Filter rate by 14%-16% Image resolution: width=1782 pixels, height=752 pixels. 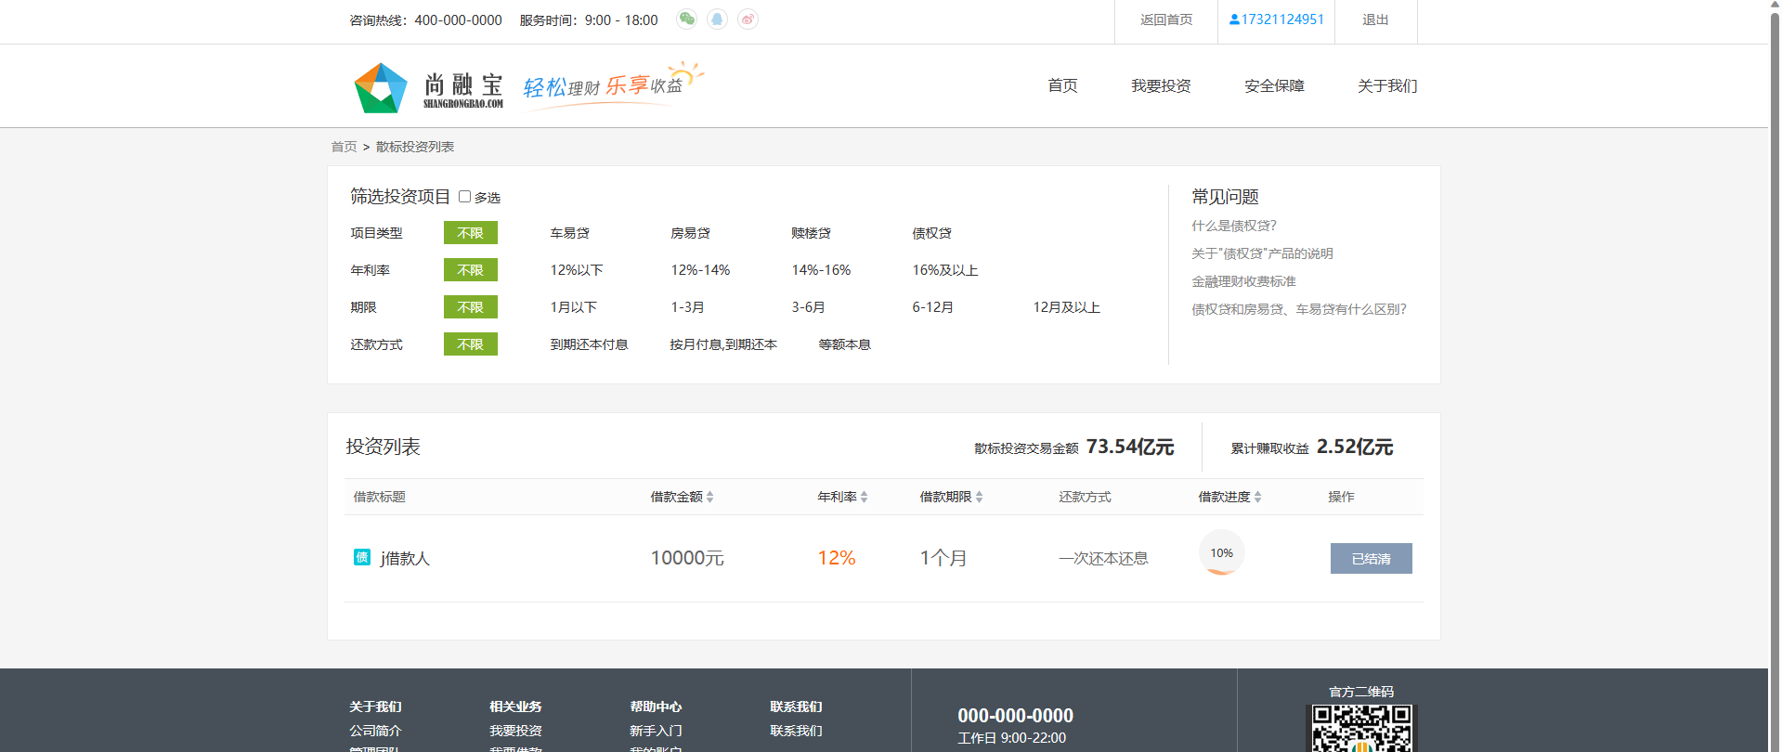[821, 270]
